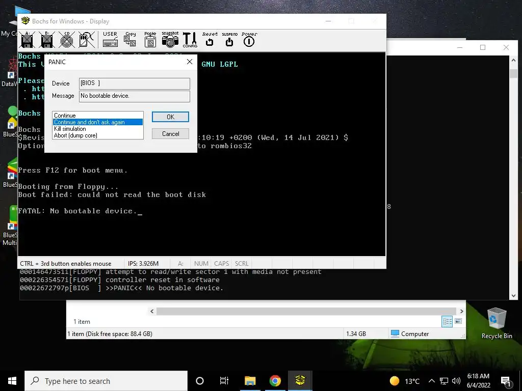Click the Message field 'No bootable device.'
522x391 pixels.
135,96
